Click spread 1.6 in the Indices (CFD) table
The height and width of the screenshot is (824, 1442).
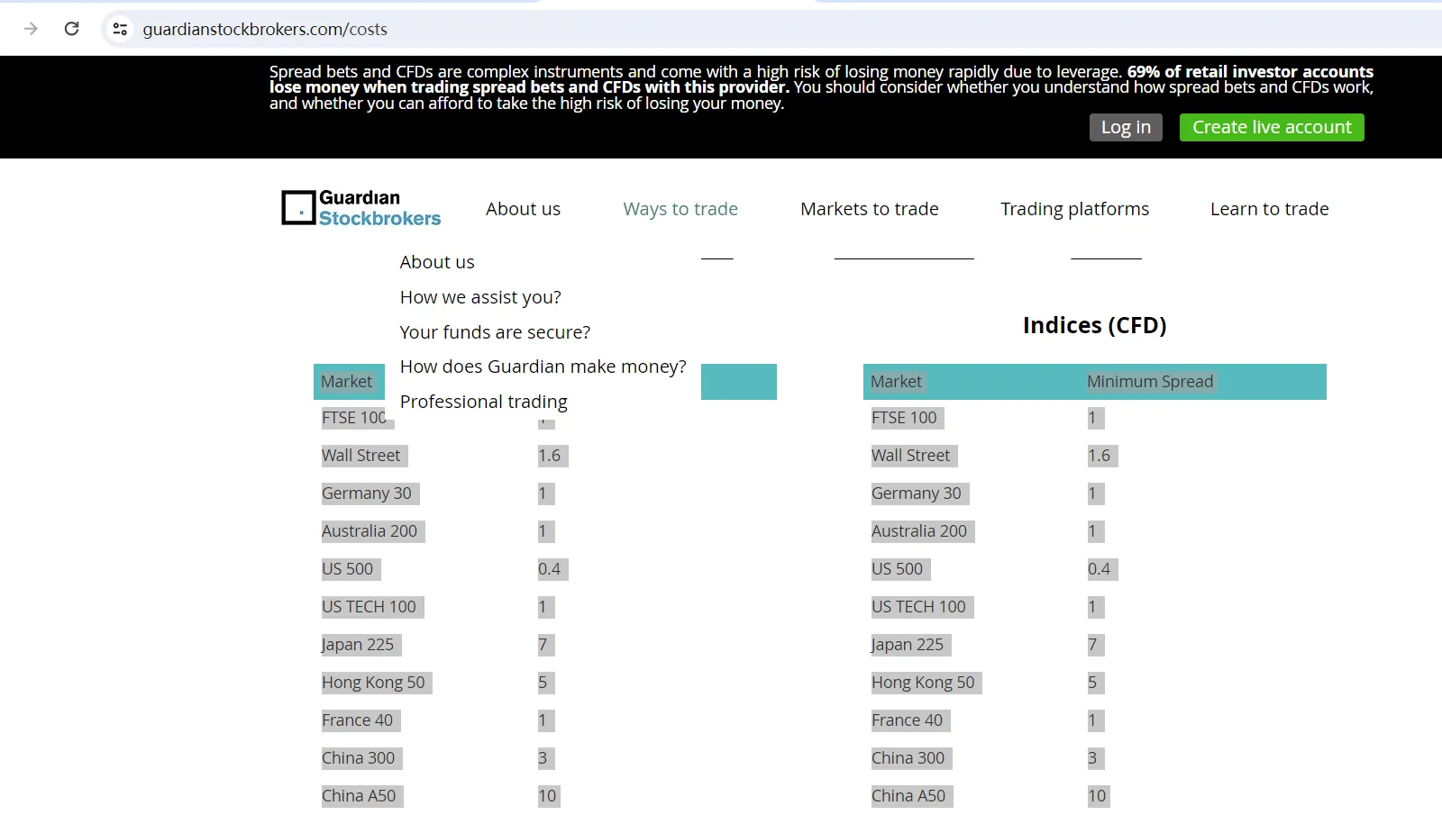click(1099, 456)
